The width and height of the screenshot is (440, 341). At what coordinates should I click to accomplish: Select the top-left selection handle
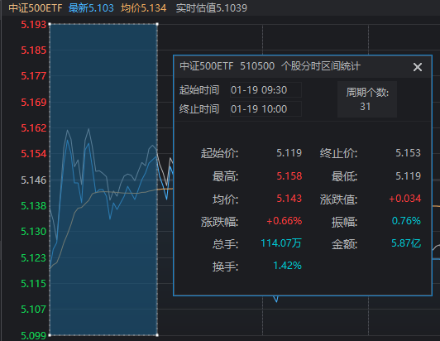click(50, 24)
